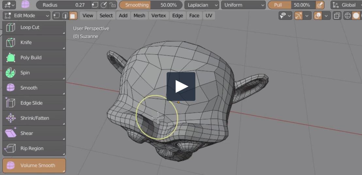Select the Shear tool
The width and height of the screenshot is (362, 175).
(x=34, y=133)
